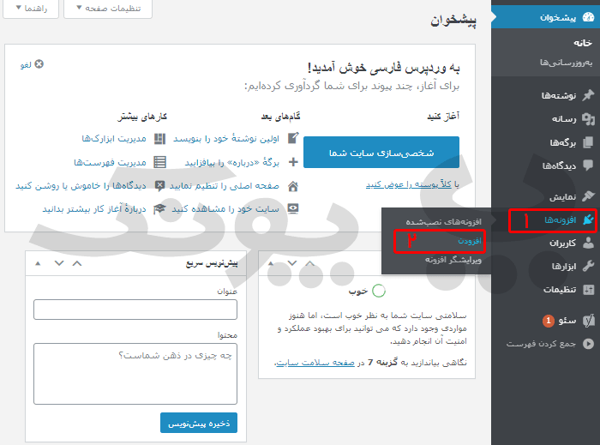Click the green site health status circle
Viewport: 600px width, 445px height.
379,291
